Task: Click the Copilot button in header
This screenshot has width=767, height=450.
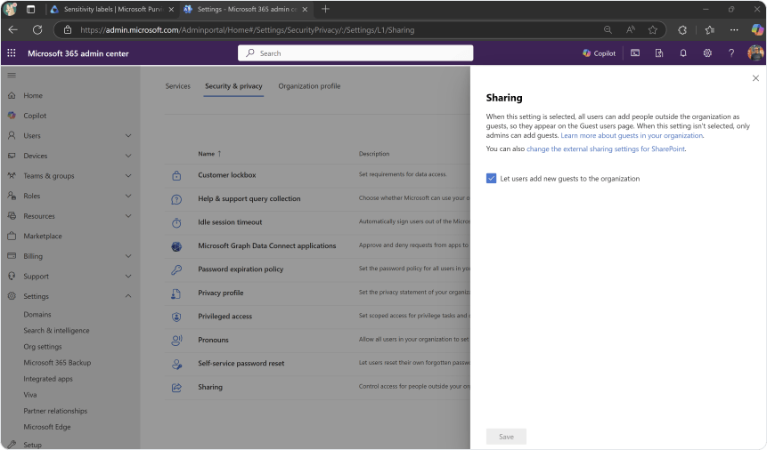Action: [599, 53]
